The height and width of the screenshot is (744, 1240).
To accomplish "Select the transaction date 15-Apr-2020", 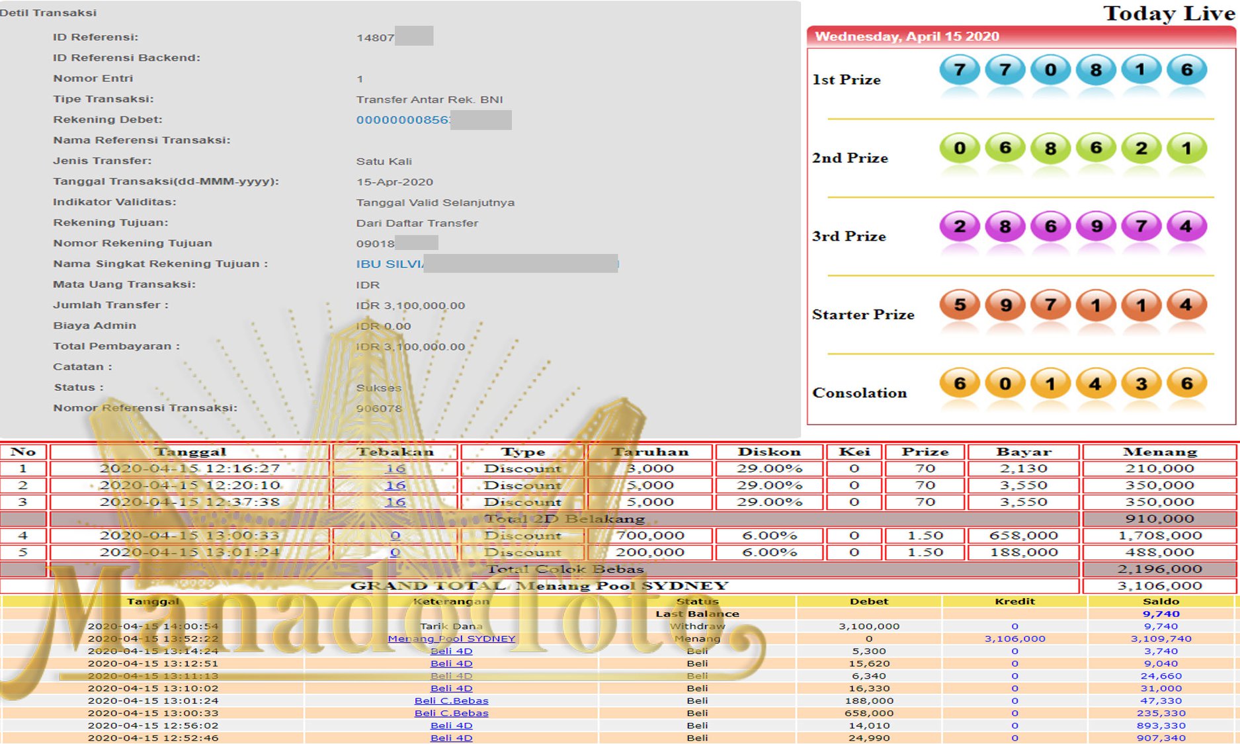I will pyautogui.click(x=395, y=182).
